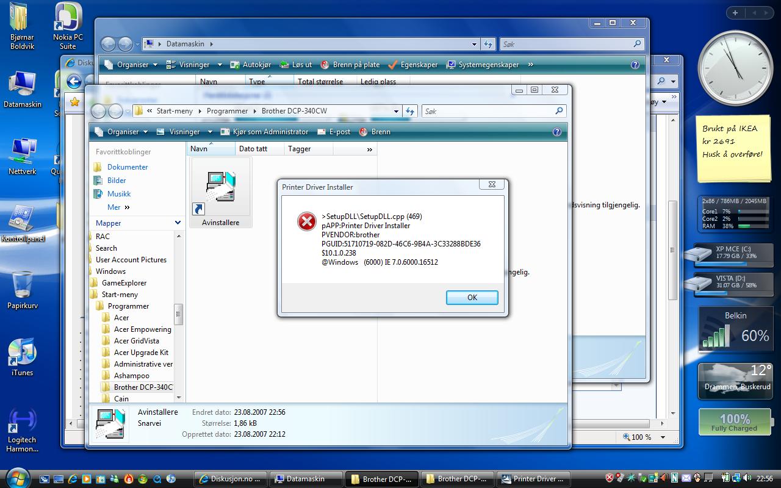
Task: Click Kjør som Administrator toolbar item
Action: coord(264,132)
